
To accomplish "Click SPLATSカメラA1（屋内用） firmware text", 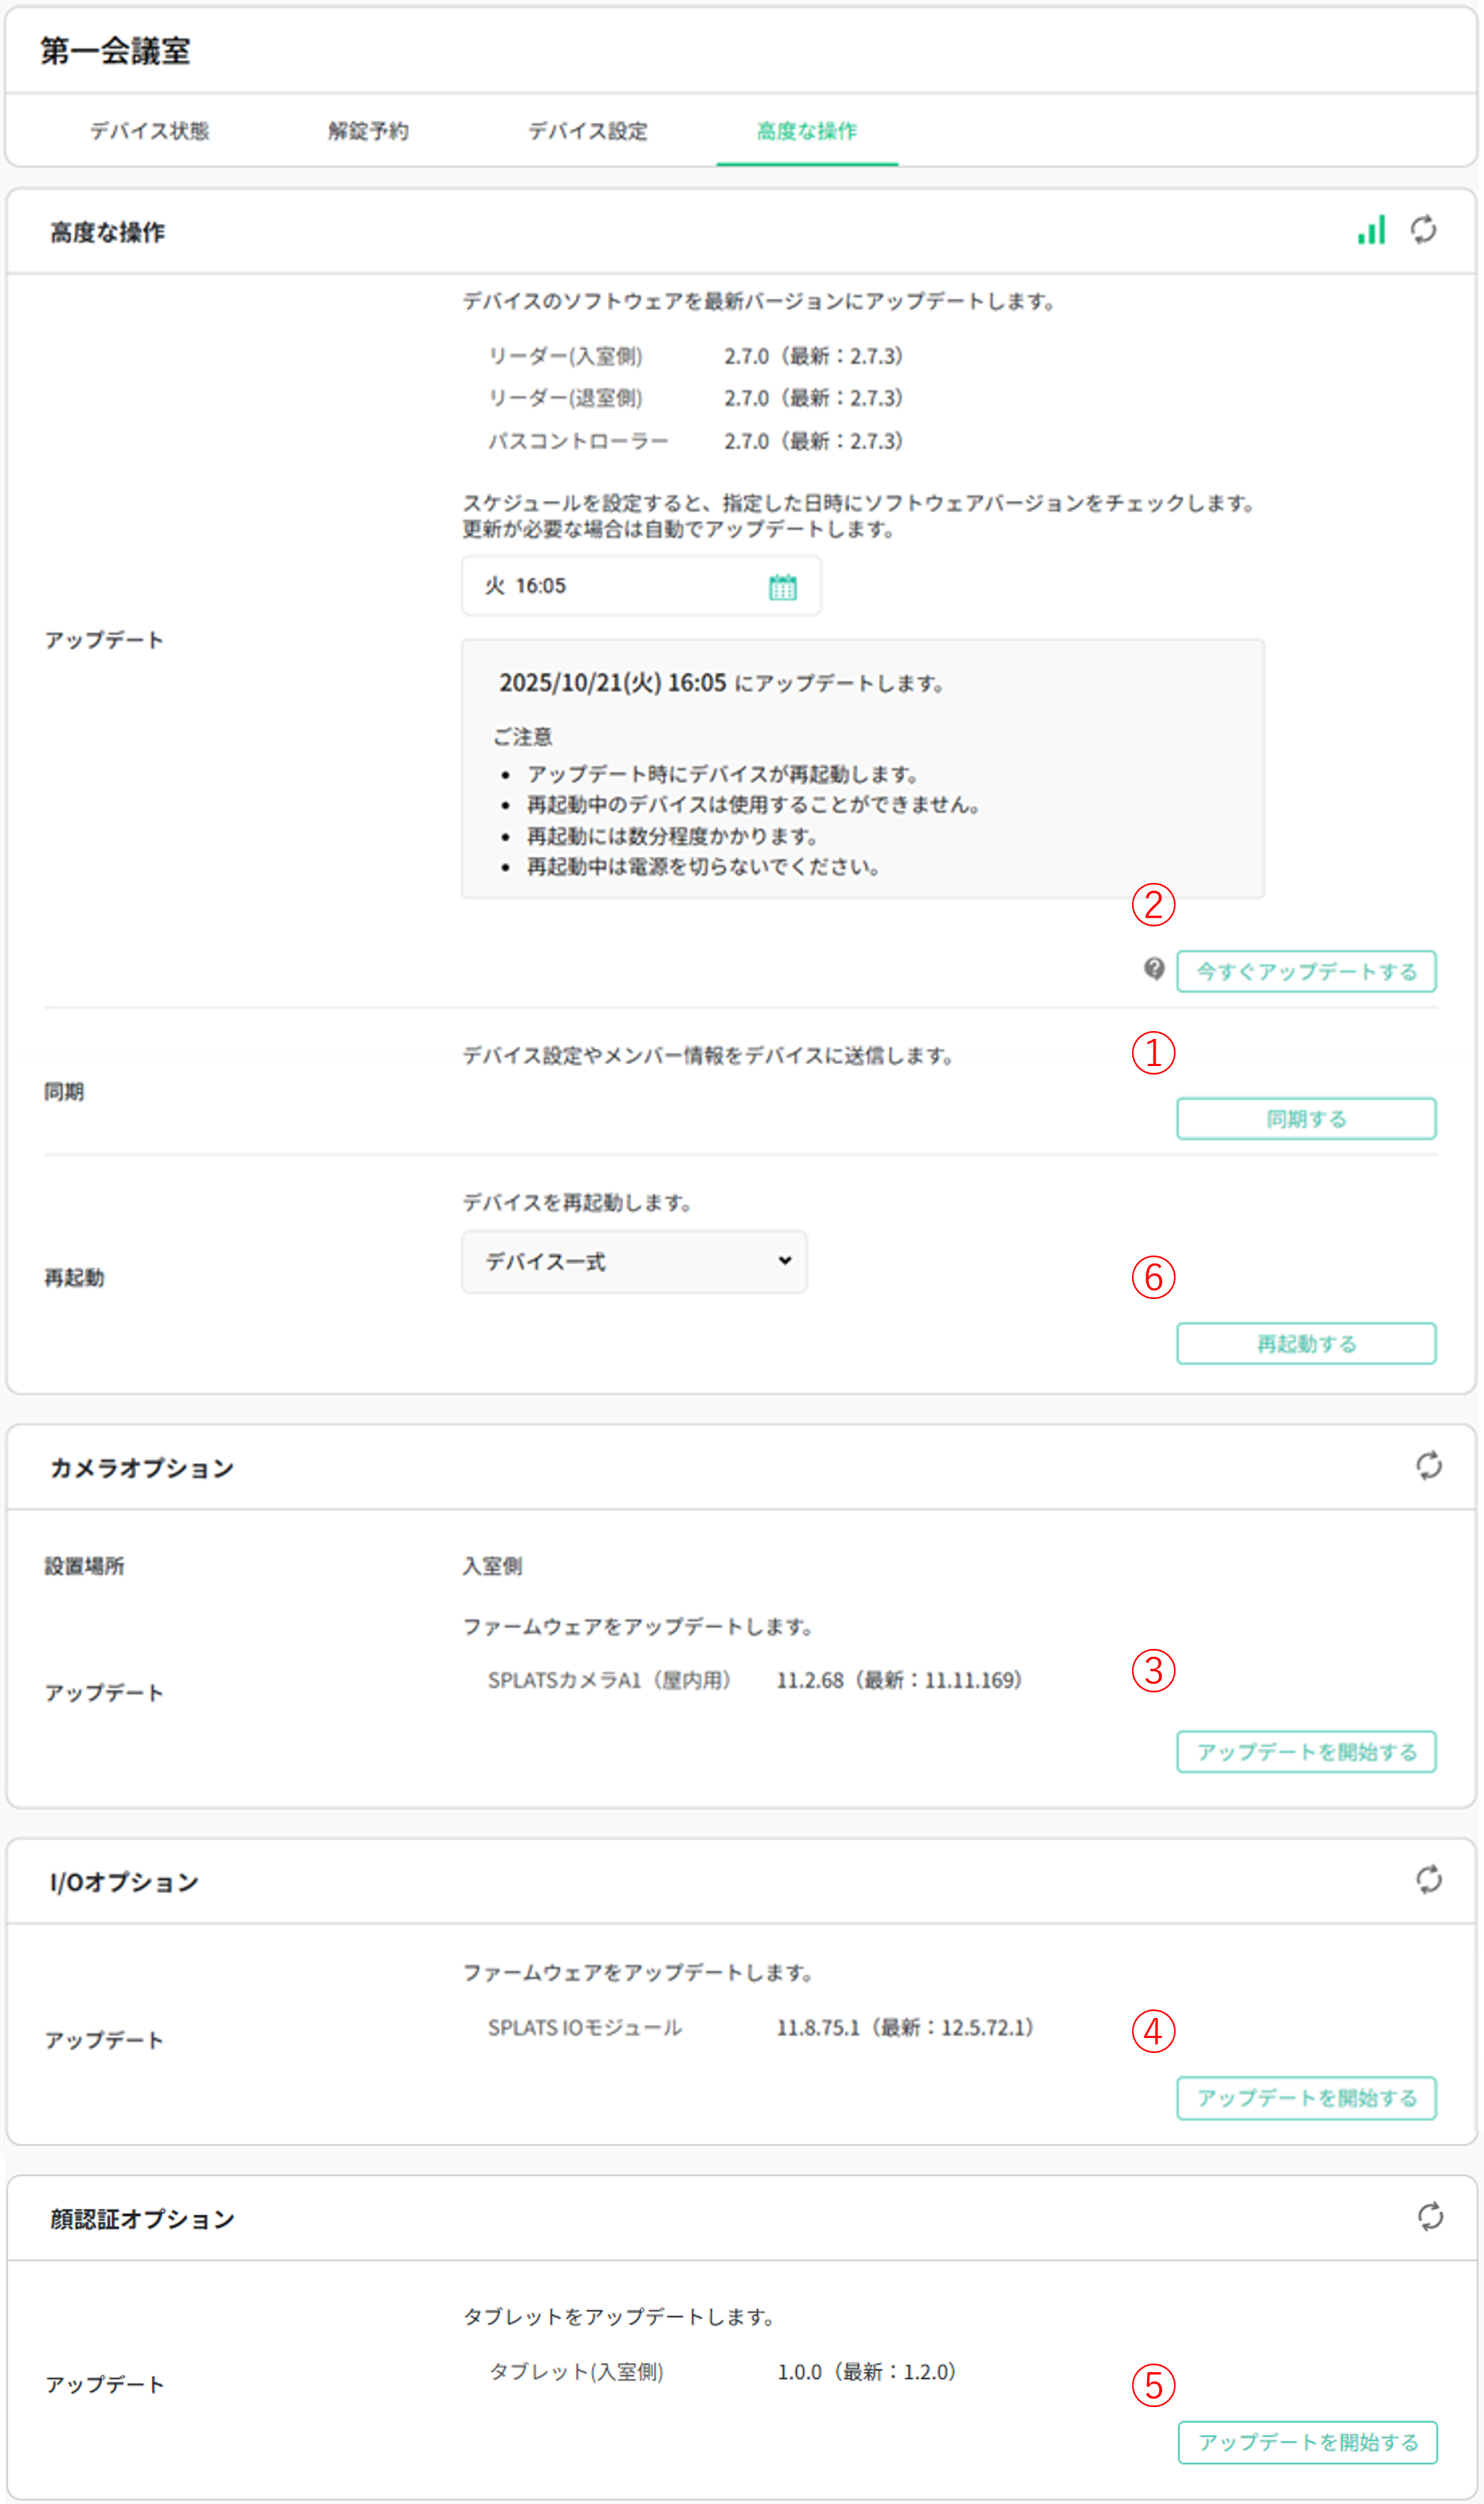I will [609, 1680].
